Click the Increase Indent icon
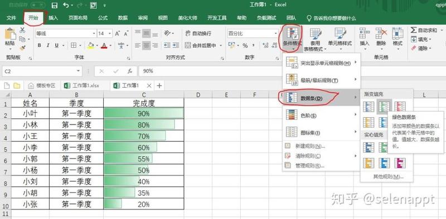The image size is (446, 219). [176, 45]
